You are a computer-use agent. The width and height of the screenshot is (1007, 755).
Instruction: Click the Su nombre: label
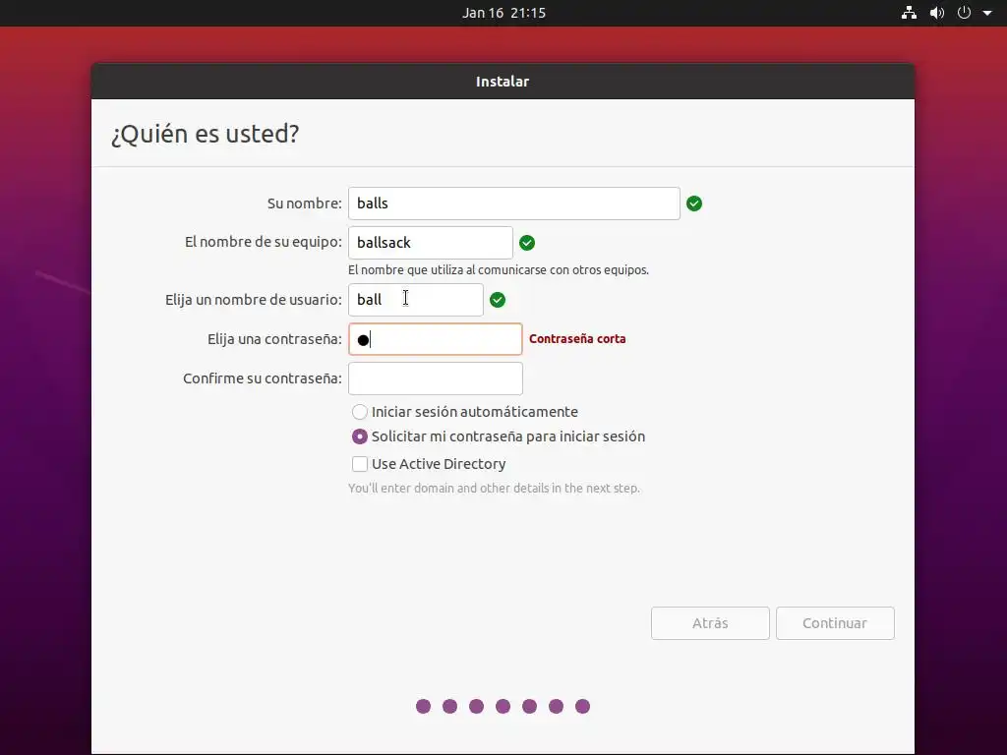[305, 203]
